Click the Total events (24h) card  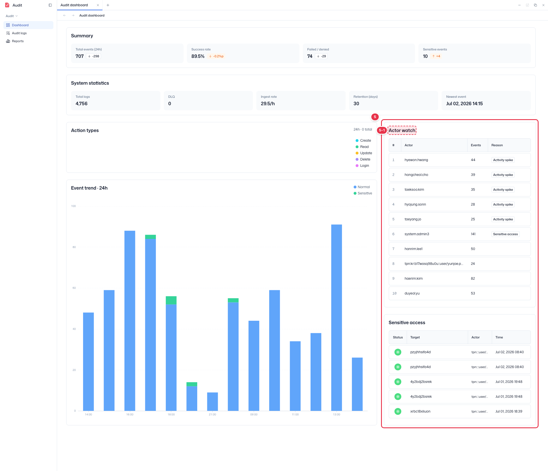click(x=127, y=53)
